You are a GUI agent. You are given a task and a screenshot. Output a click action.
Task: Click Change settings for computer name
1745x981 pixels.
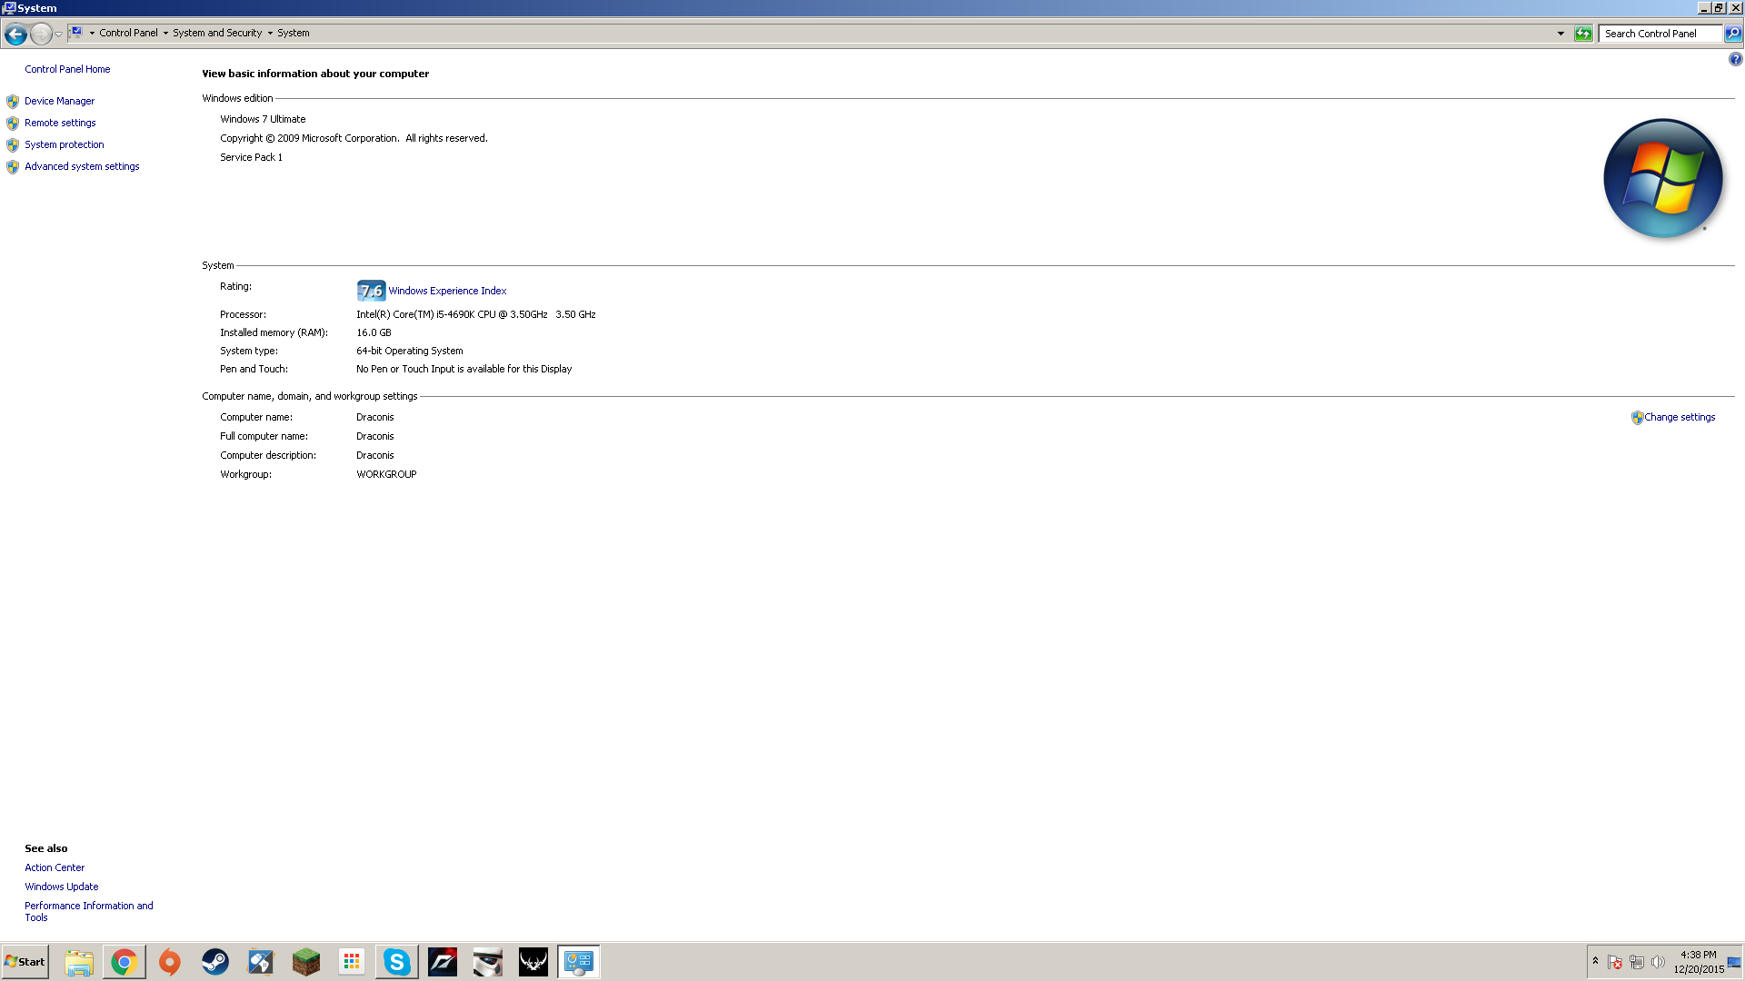[x=1679, y=417]
